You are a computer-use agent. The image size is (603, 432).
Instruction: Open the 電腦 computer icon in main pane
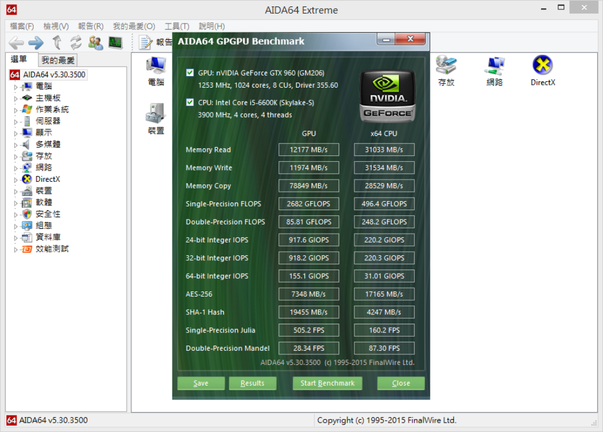point(155,71)
